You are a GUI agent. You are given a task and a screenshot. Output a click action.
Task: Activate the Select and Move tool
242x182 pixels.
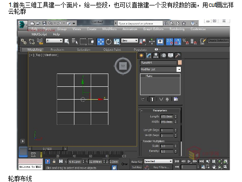click(101, 41)
